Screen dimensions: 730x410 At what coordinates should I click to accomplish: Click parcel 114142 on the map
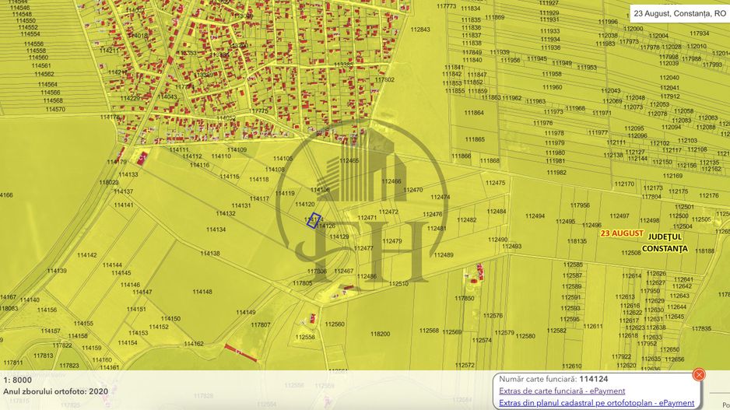[x=87, y=255]
